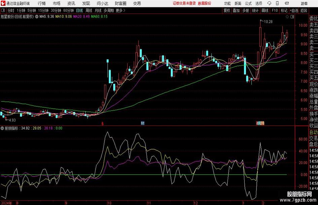Click indicator value 29.05
The width and height of the screenshot is (318, 205).
point(37,128)
